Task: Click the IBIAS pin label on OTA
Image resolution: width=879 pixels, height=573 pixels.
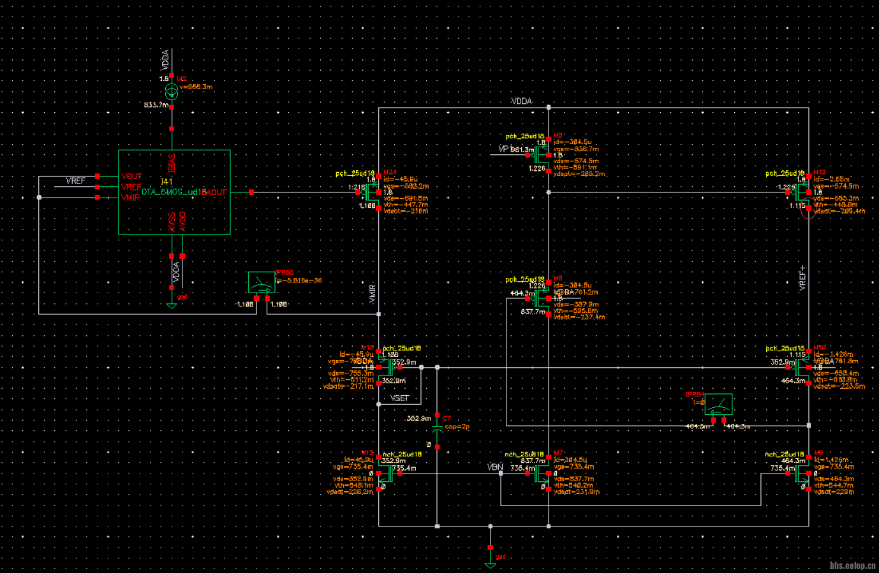Action: tap(172, 163)
